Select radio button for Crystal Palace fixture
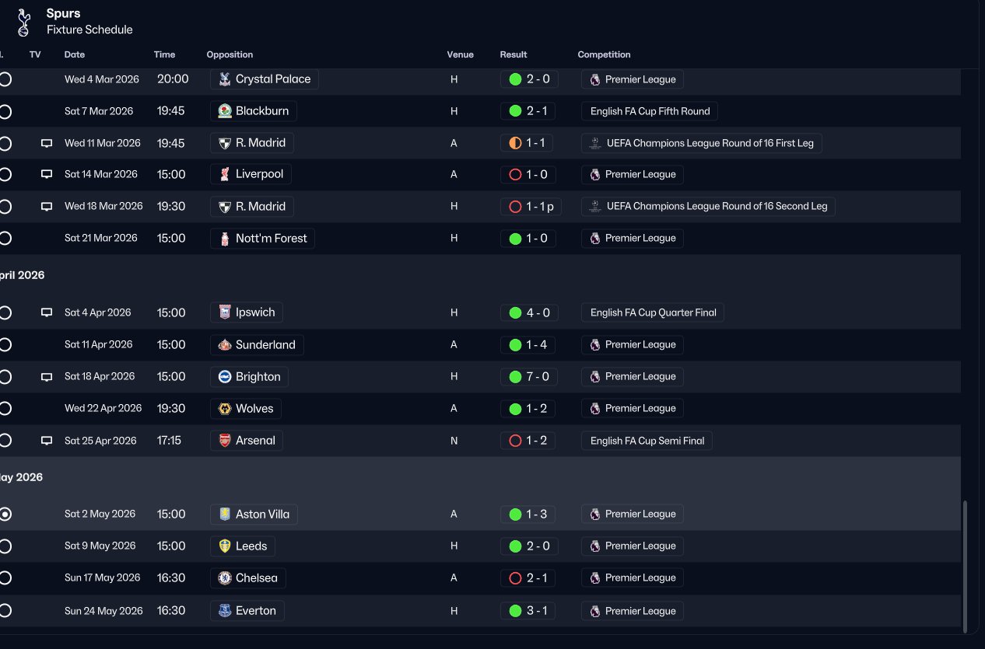The image size is (985, 649). click(x=5, y=79)
